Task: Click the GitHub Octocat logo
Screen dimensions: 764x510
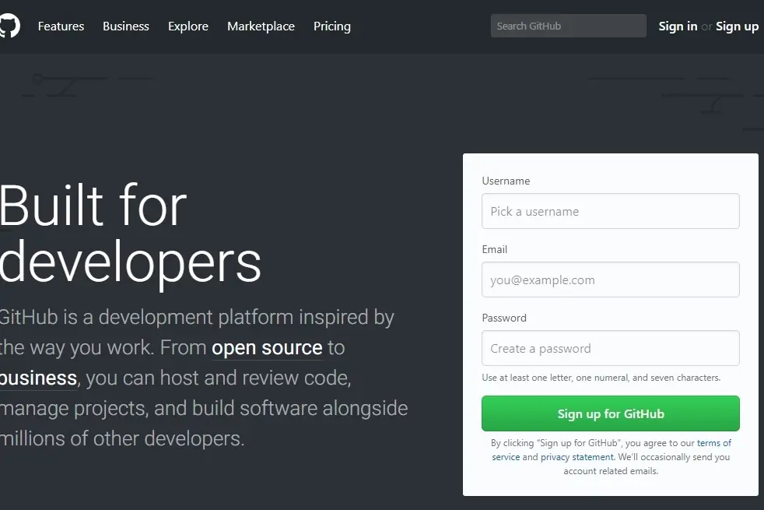Action: [9, 26]
